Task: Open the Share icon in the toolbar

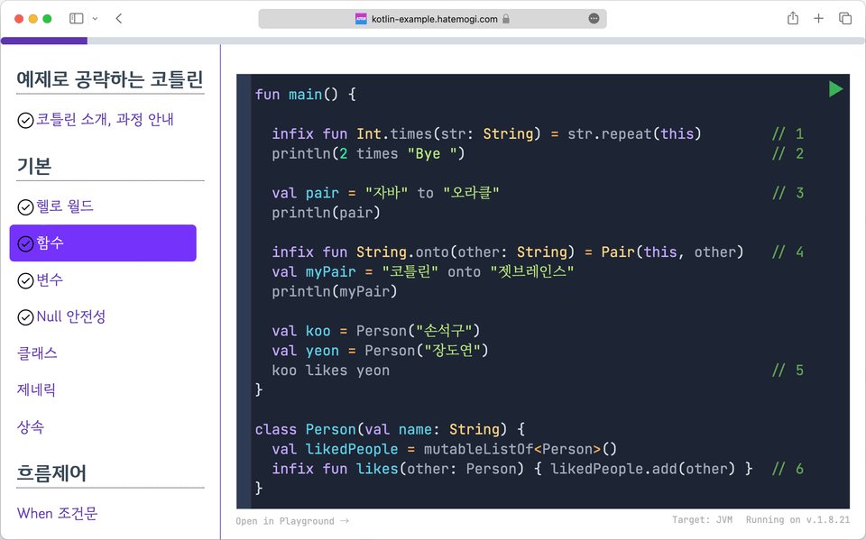Action: tap(793, 18)
